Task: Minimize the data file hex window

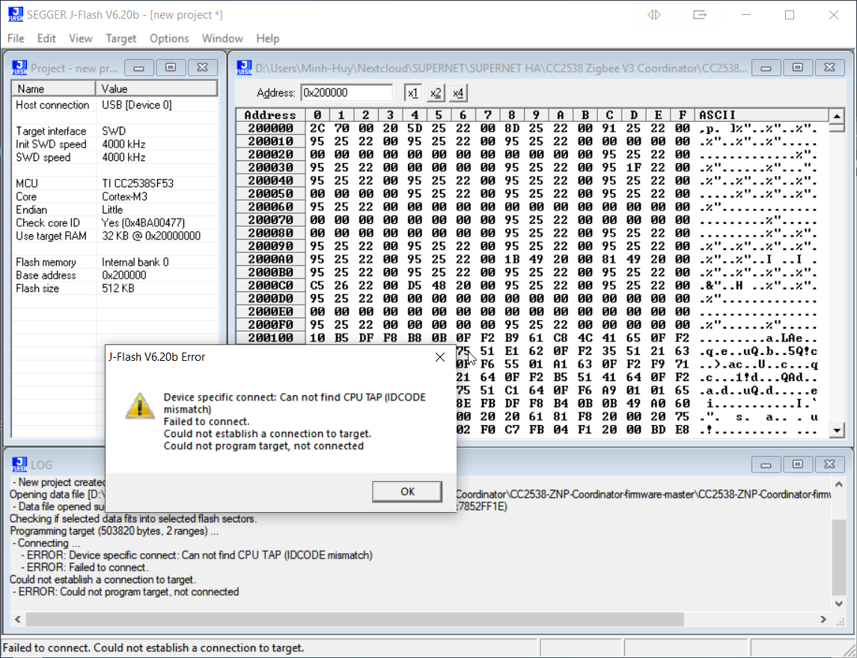Action: [766, 68]
